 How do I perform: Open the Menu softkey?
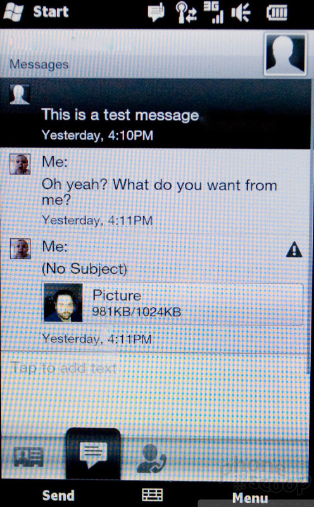pyautogui.click(x=250, y=498)
